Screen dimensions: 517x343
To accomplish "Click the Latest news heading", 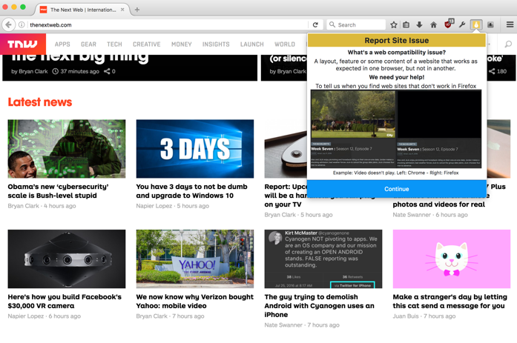I will coord(40,102).
